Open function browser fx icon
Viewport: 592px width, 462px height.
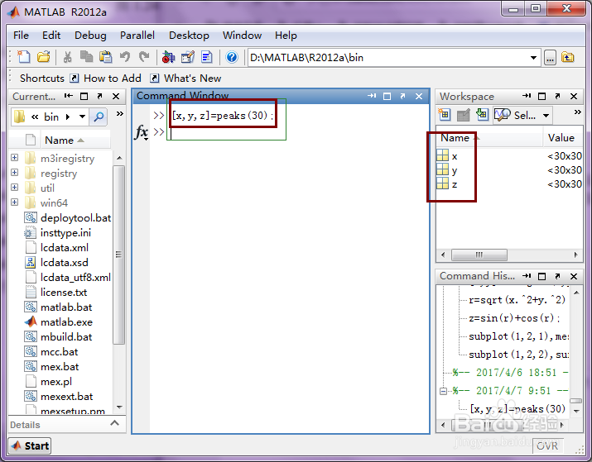click(142, 132)
